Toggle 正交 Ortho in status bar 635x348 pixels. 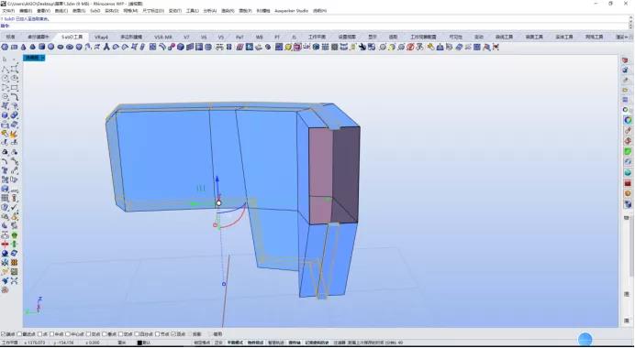pyautogui.click(x=218, y=343)
